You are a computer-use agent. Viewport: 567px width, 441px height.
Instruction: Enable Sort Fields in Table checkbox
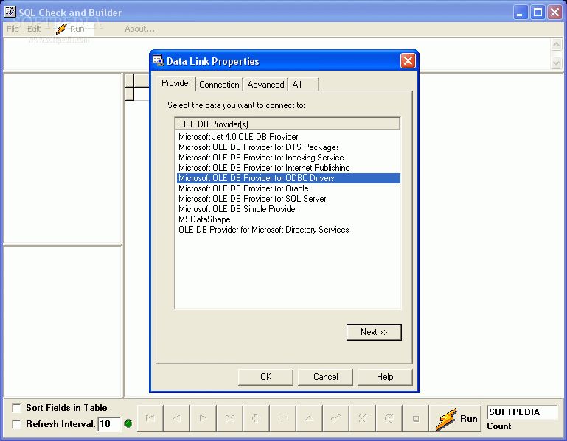point(16,408)
